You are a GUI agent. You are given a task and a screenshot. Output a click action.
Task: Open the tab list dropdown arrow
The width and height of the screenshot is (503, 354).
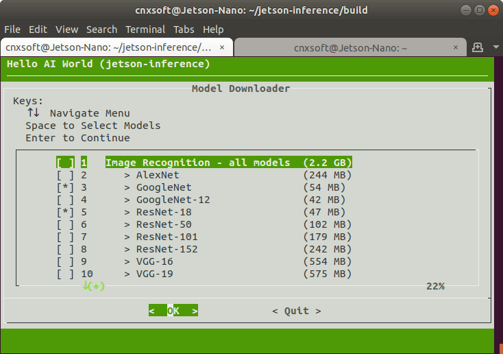[495, 48]
